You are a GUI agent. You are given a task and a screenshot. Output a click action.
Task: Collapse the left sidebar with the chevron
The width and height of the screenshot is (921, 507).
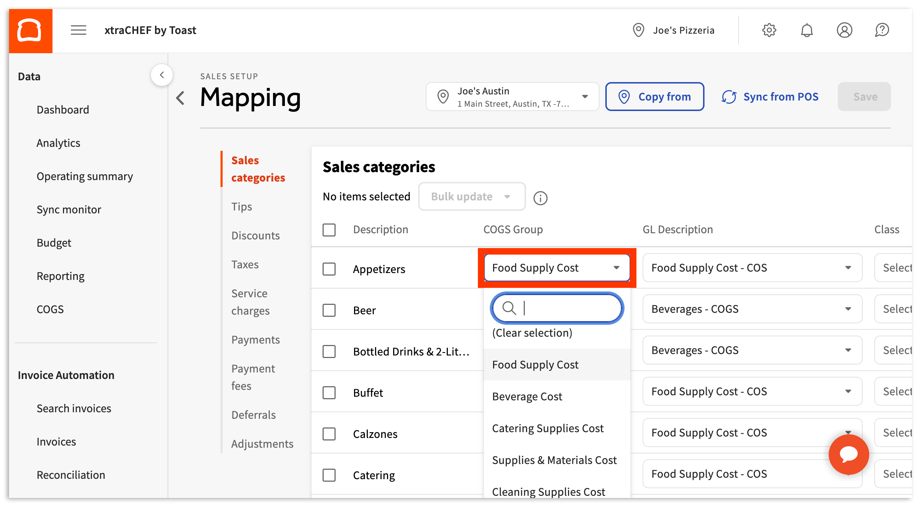(x=162, y=75)
